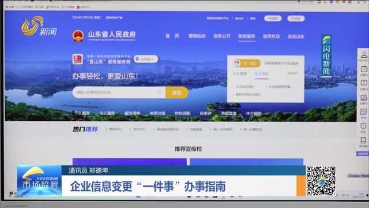Open the 政民互动 nav item
The width and height of the screenshot is (369, 208).
pos(272,36)
